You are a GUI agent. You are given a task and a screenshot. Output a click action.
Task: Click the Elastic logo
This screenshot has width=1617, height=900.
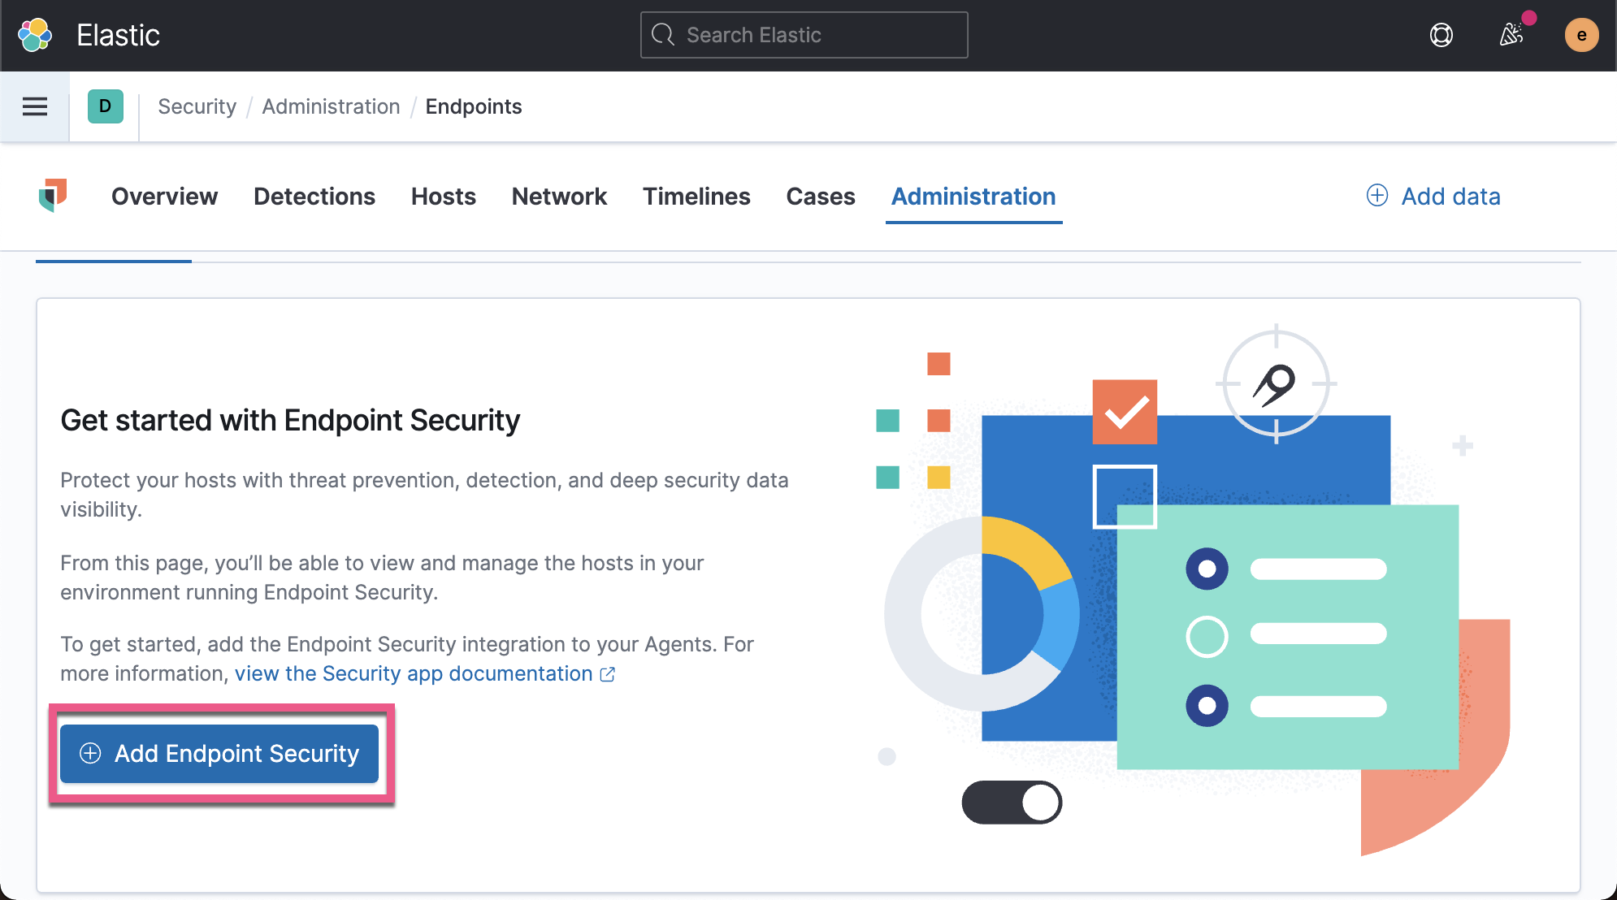[33, 35]
